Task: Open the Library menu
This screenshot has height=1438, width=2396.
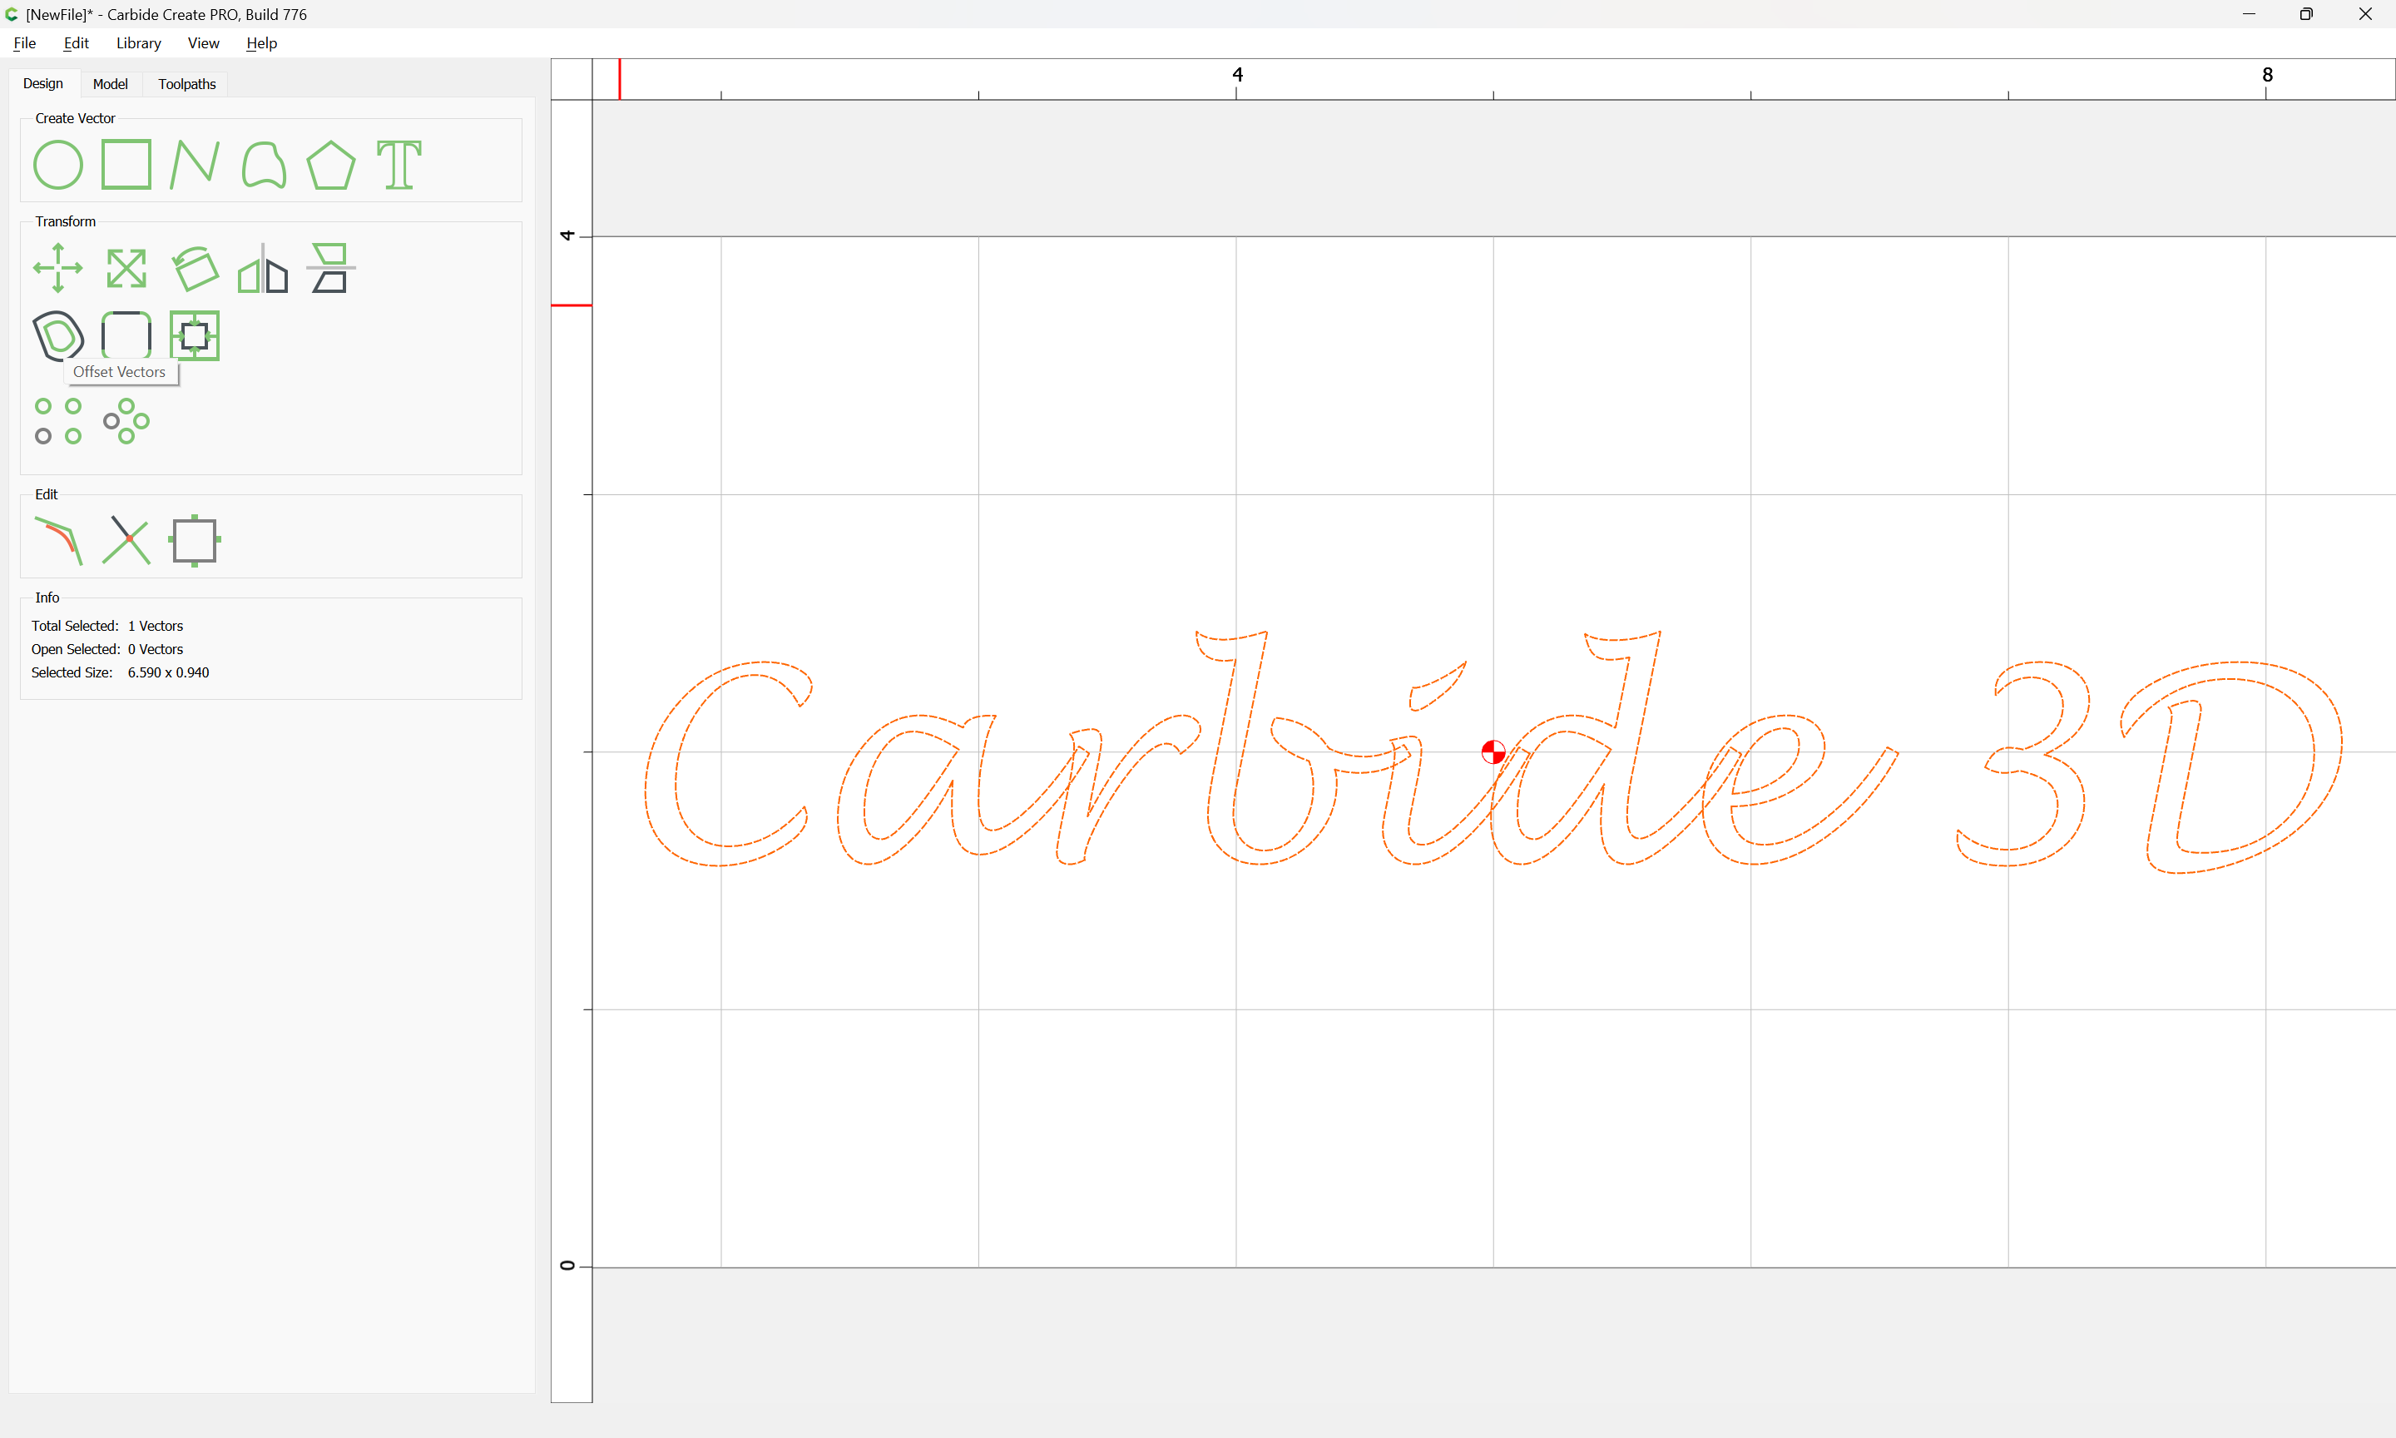Action: [138, 43]
